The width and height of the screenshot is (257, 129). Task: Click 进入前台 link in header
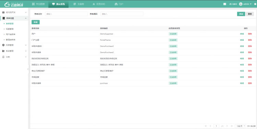[233, 4]
